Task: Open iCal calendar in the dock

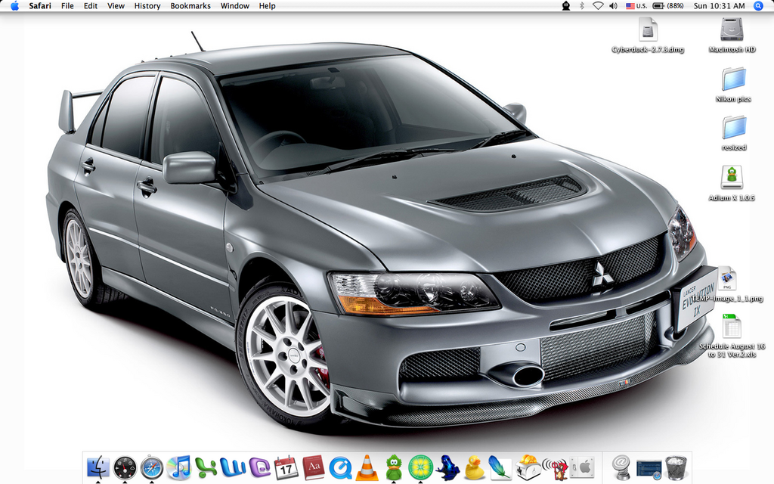Action: click(x=286, y=467)
